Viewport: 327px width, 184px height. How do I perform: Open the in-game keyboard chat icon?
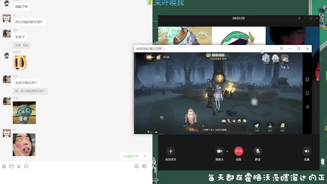point(224,121)
